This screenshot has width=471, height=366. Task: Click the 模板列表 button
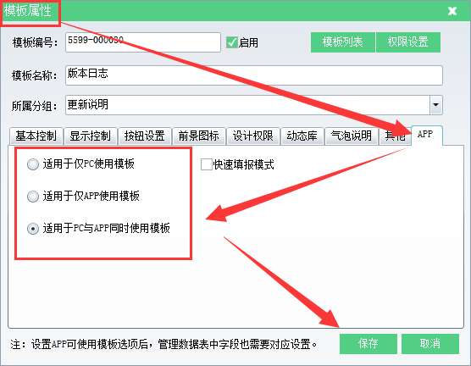tap(343, 42)
